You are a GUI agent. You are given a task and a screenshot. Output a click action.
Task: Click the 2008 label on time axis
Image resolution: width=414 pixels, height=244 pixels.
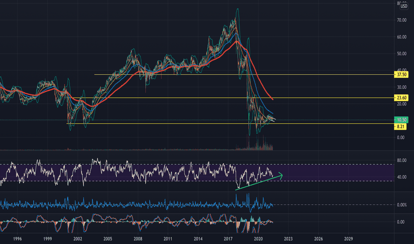[138, 239]
